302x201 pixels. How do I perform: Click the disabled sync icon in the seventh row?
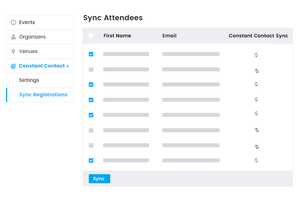tap(256, 147)
